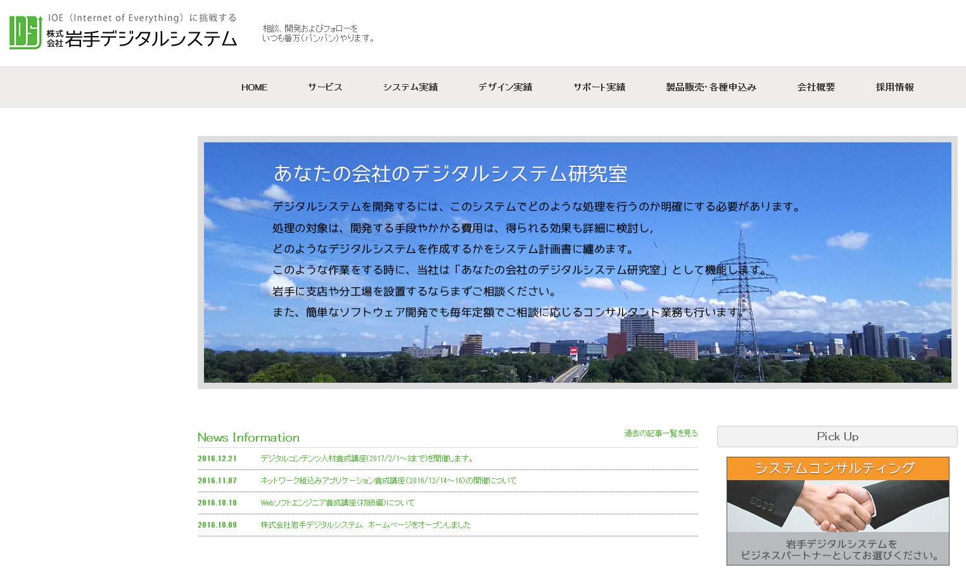Image resolution: width=966 pixels, height=582 pixels.
Task: Navigate to サポート実績 page
Action: tap(599, 87)
